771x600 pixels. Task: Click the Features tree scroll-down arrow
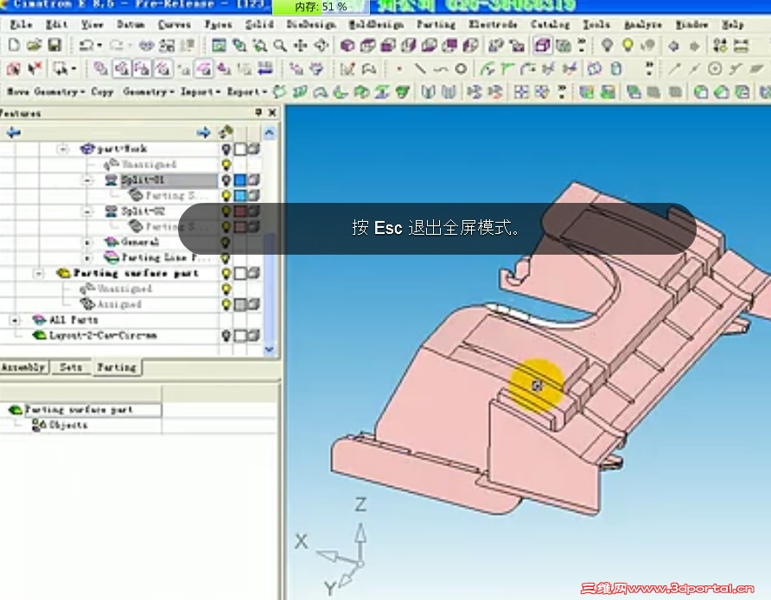click(269, 350)
